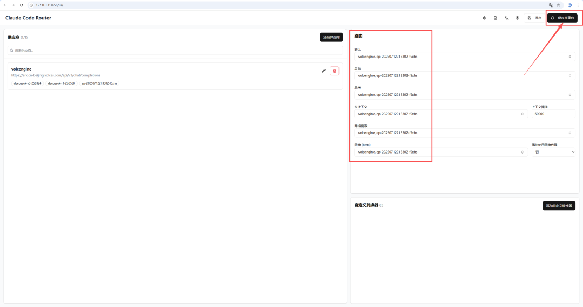Delete the volcengine provider with trash icon

click(334, 71)
